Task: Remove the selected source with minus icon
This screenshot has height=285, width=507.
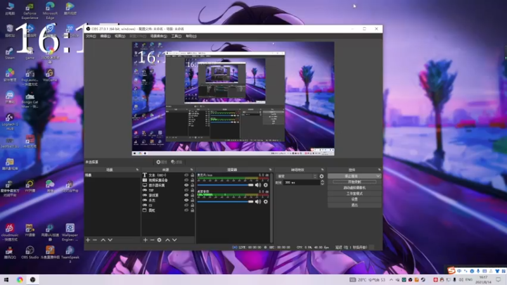Action: (x=152, y=240)
